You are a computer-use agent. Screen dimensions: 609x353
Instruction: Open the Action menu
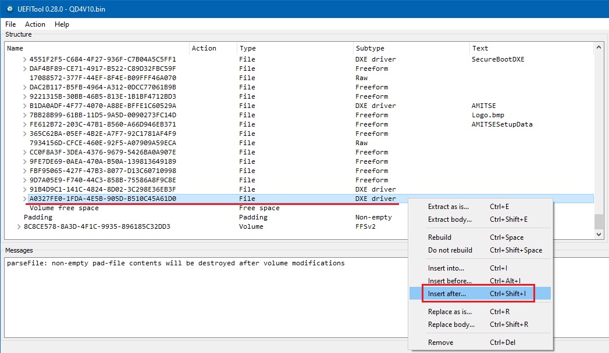pyautogui.click(x=35, y=24)
